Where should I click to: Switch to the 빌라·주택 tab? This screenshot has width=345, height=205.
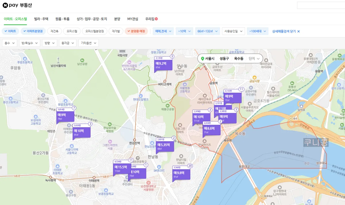(41, 19)
